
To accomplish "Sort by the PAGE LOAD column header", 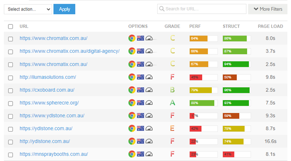I will pos(270,26).
